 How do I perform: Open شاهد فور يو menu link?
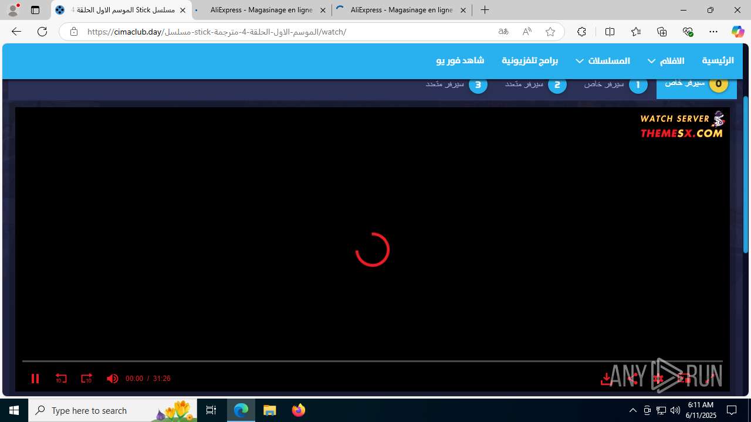pos(460,60)
